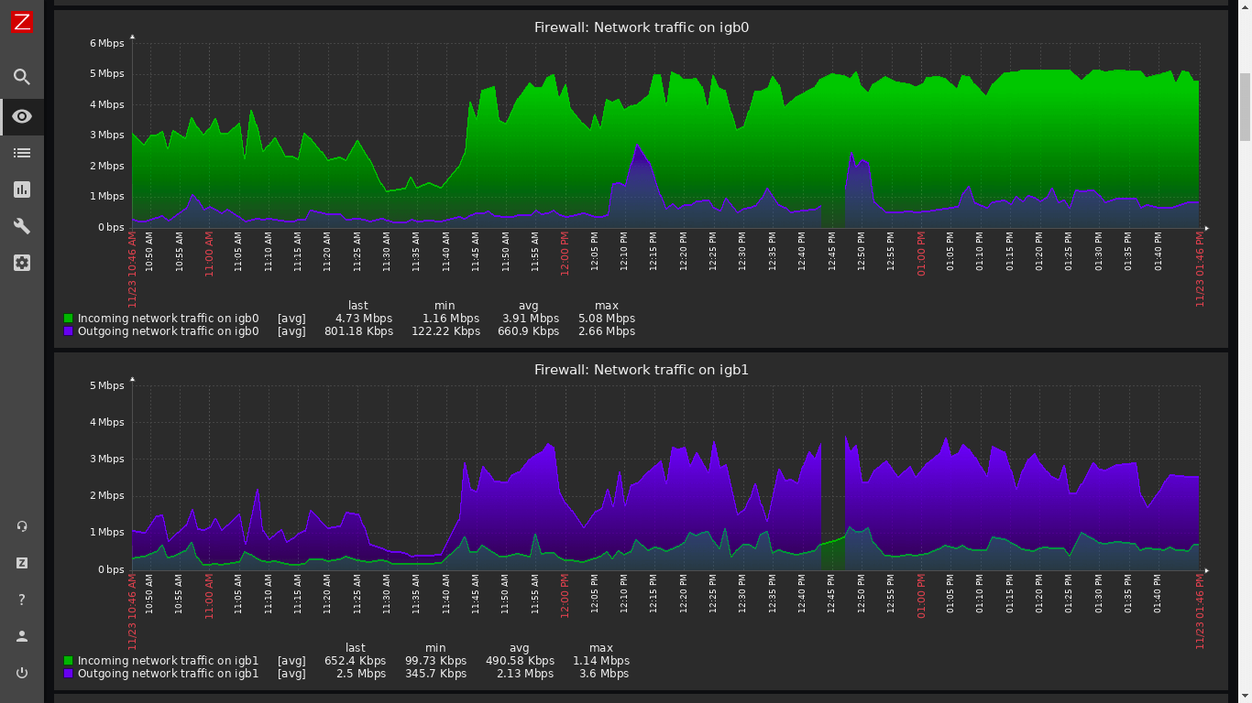Open the User profile icon

[x=22, y=636]
